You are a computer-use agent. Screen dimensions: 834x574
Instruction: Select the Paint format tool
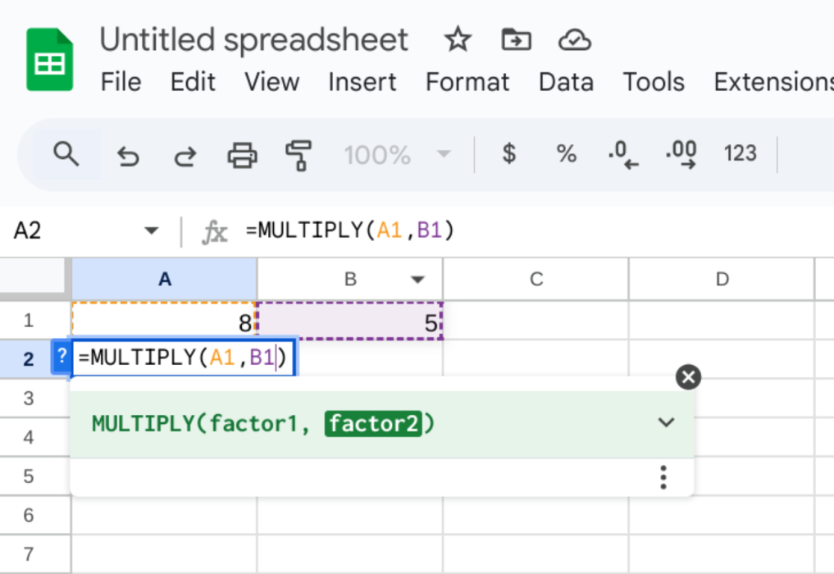point(299,154)
